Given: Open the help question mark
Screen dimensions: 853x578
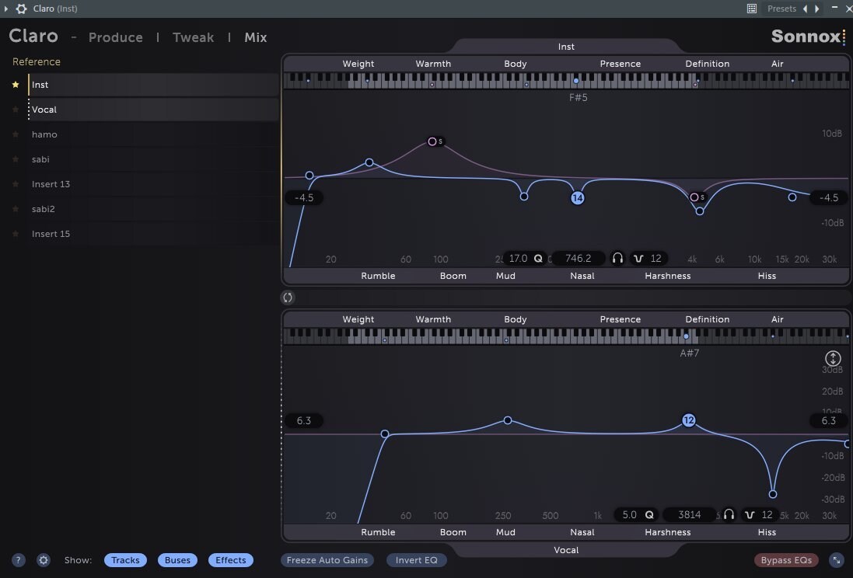Looking at the screenshot, I should (18, 560).
